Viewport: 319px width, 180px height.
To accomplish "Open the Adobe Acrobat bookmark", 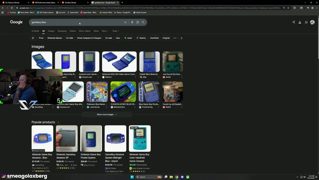I will pyautogui.click(x=140, y=12).
